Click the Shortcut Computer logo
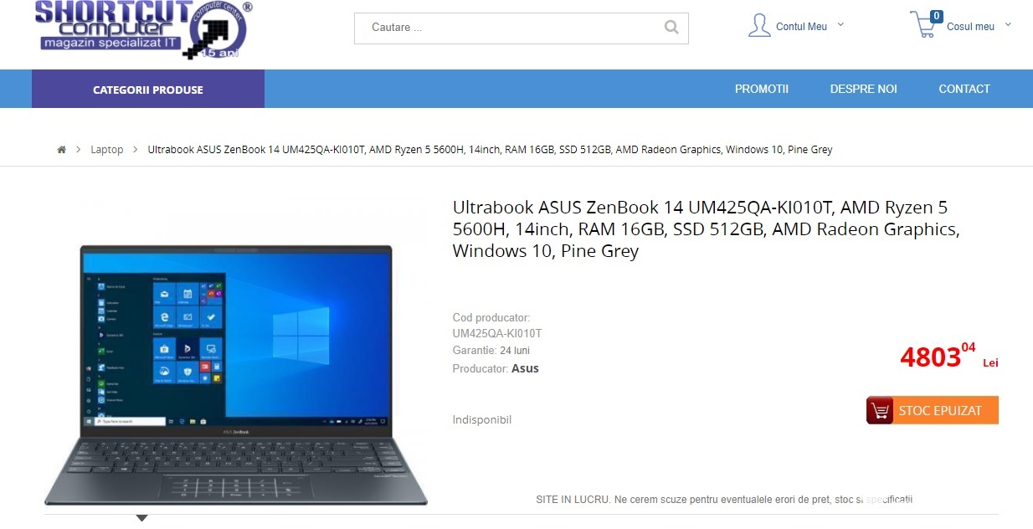 coord(142,29)
